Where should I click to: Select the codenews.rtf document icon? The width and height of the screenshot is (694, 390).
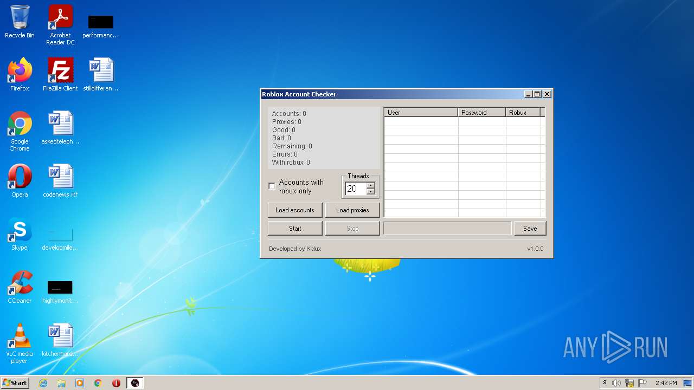(60, 180)
